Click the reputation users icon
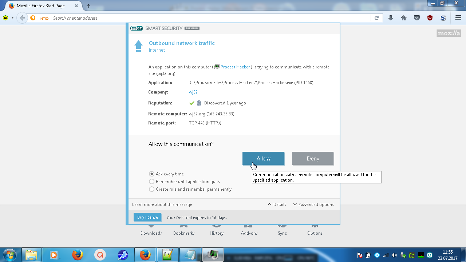466x262 pixels. point(199,103)
